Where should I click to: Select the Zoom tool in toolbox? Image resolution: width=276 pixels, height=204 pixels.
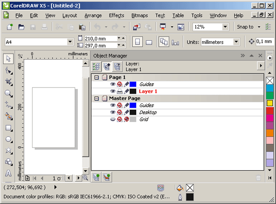point(8,93)
